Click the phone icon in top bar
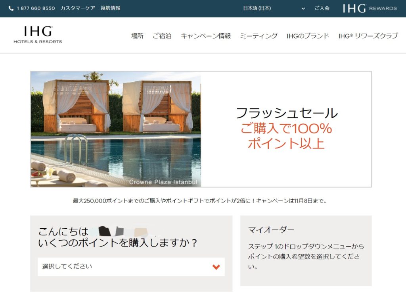 11,8
